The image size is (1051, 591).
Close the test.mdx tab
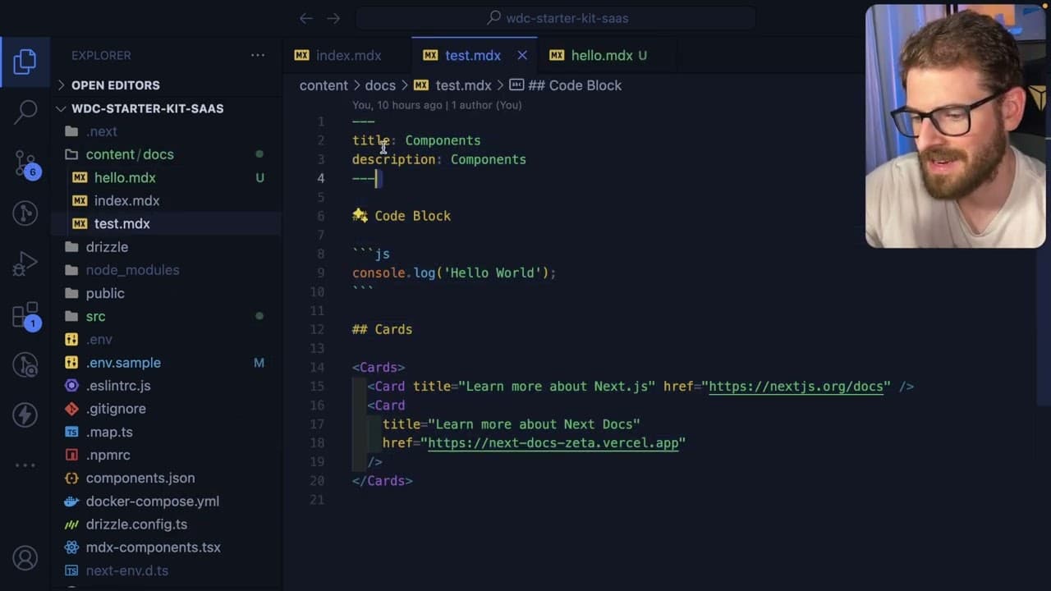click(522, 55)
